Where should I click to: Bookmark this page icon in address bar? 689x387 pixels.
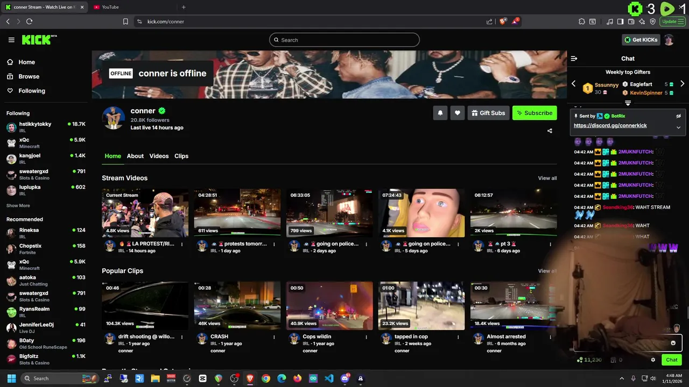pyautogui.click(x=125, y=21)
